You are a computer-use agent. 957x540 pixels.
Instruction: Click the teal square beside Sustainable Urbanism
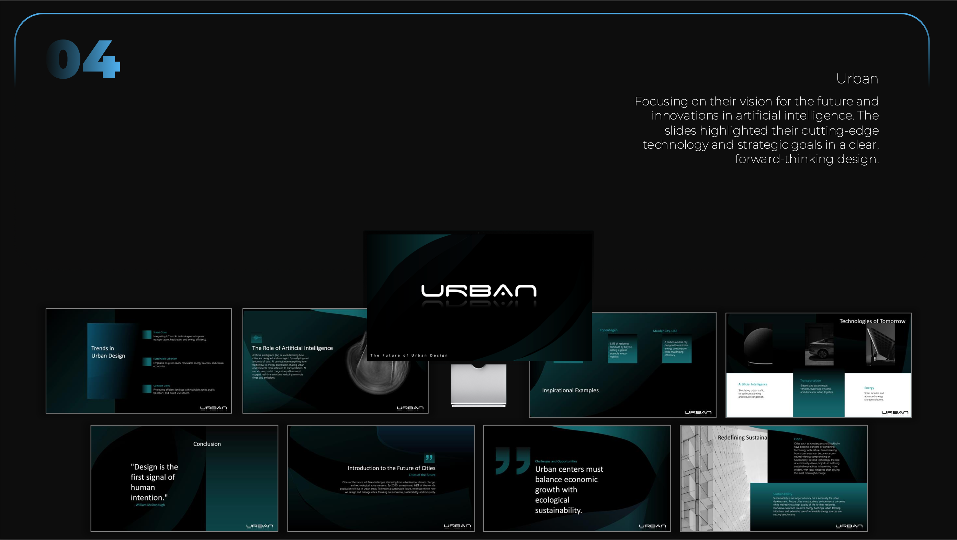click(147, 361)
